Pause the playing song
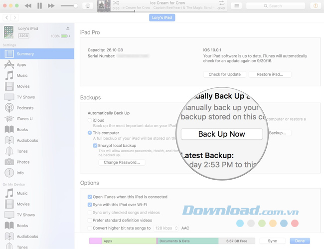324x249 pixels. click(x=39, y=6)
